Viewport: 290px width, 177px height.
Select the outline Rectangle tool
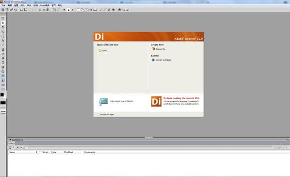click(3, 54)
